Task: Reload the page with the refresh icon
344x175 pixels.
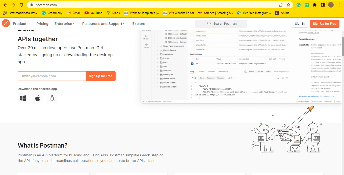Action: (x=21, y=5)
